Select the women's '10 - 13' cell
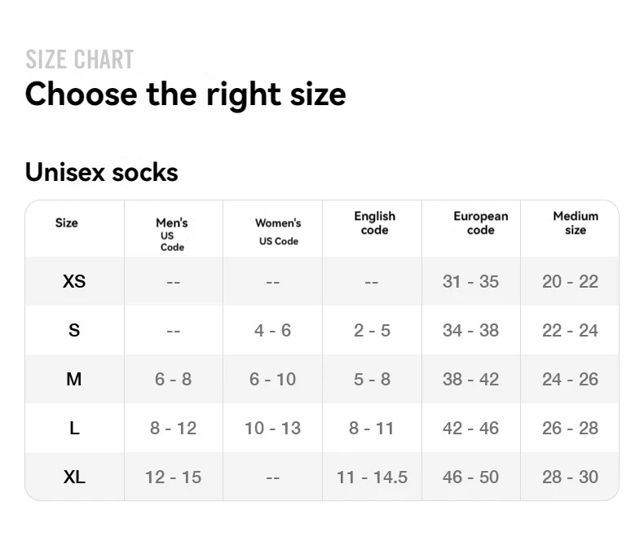The height and width of the screenshot is (550, 644). click(272, 429)
